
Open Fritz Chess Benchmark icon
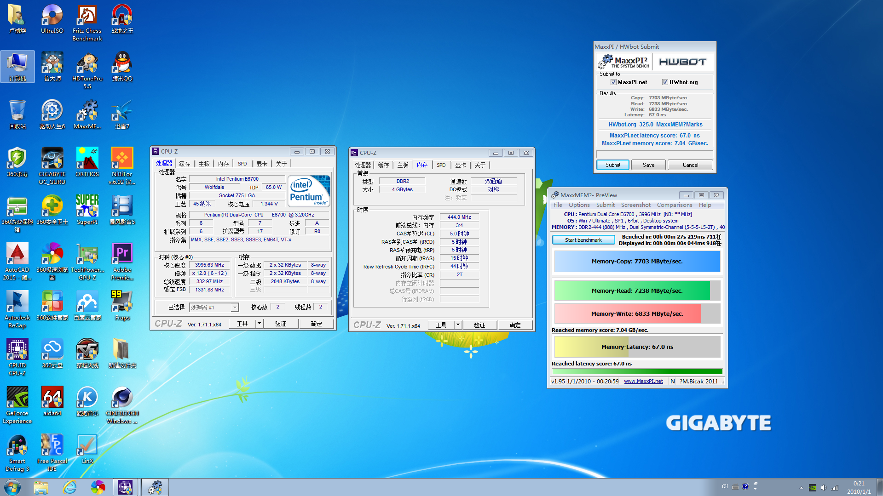coord(87,23)
